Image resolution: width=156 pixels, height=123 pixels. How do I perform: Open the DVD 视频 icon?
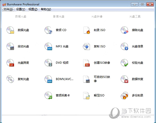point(48,63)
